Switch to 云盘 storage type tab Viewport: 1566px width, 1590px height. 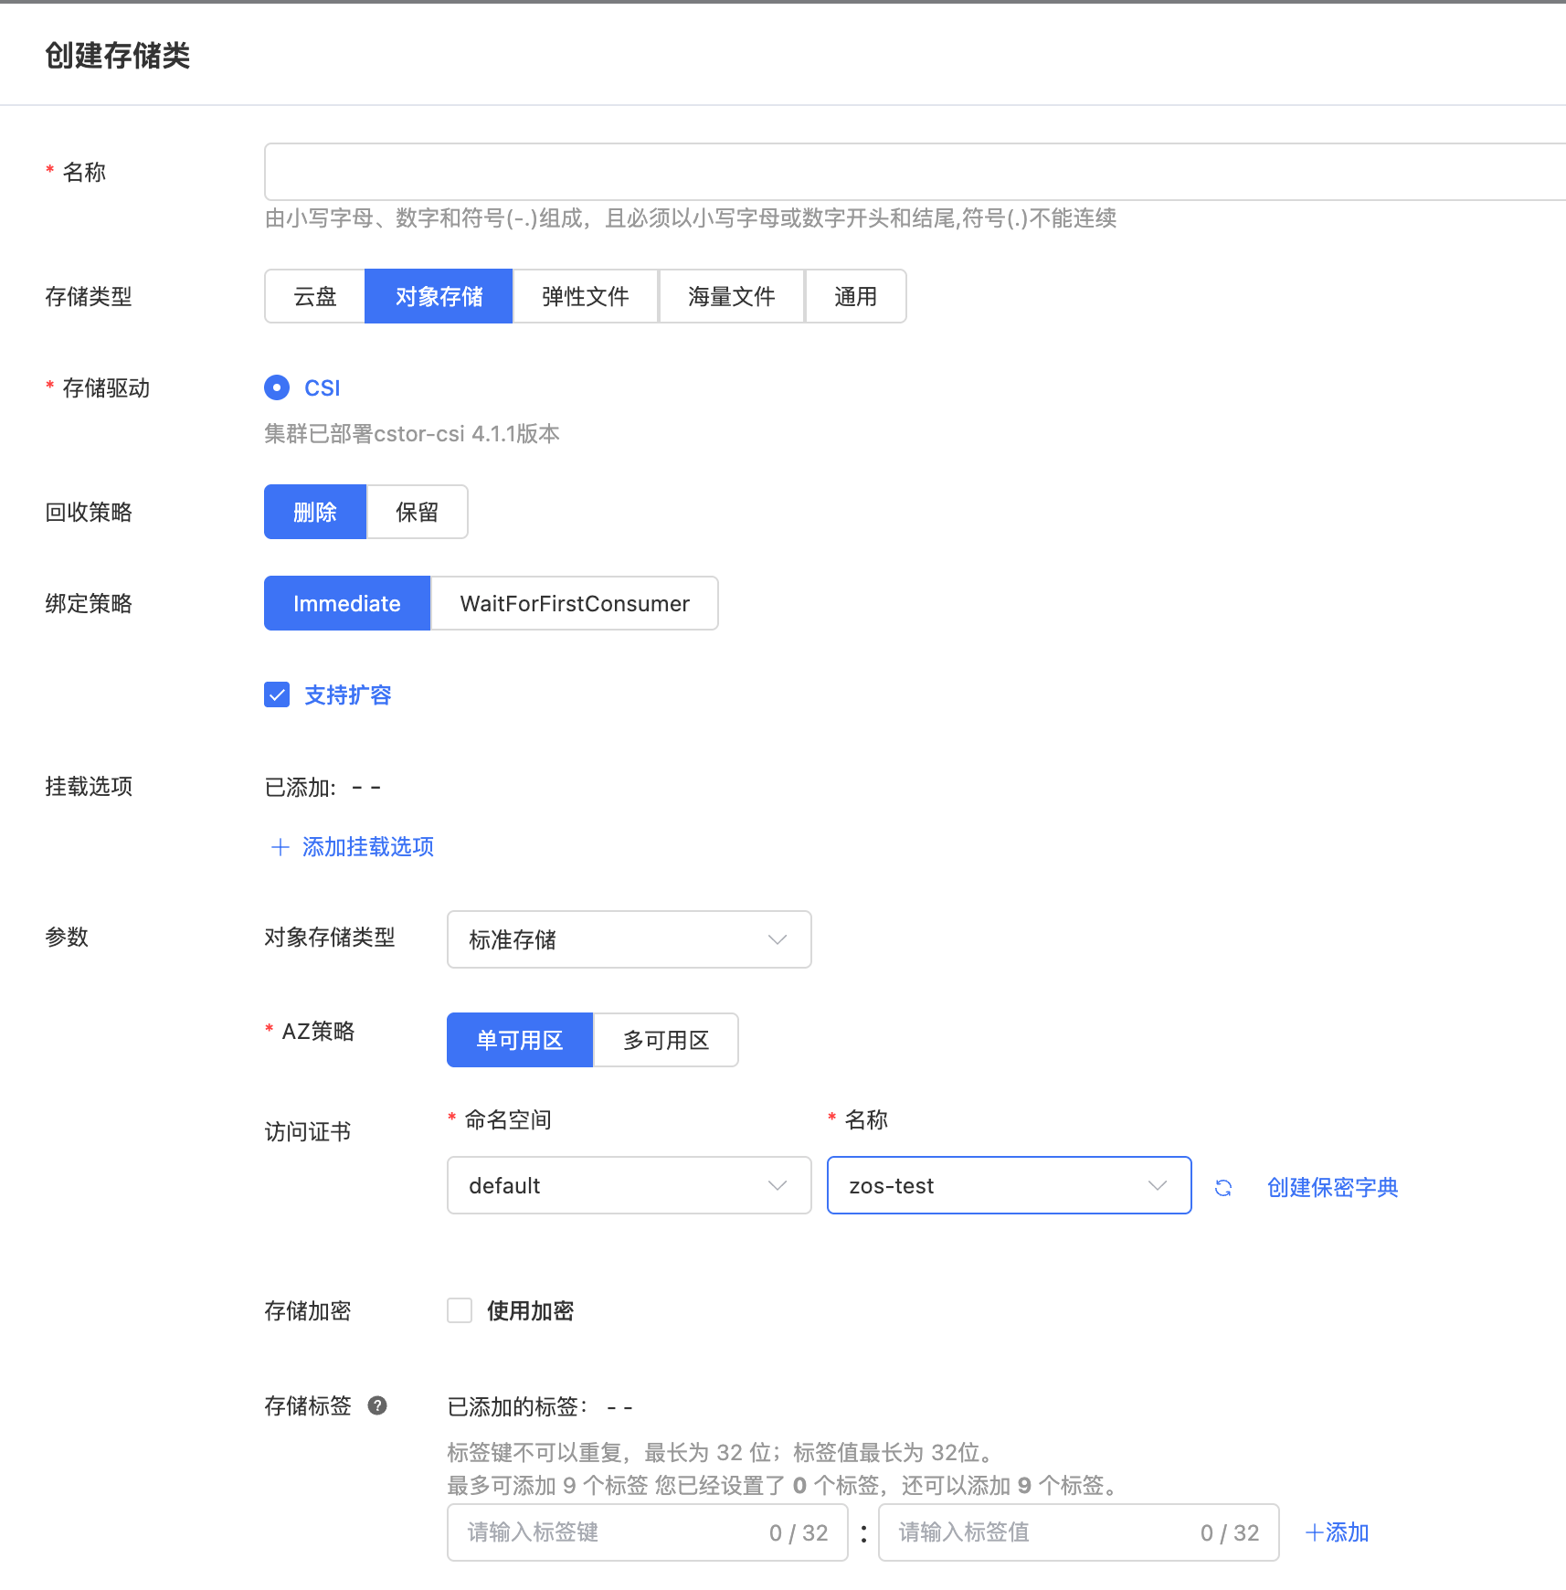coord(315,296)
